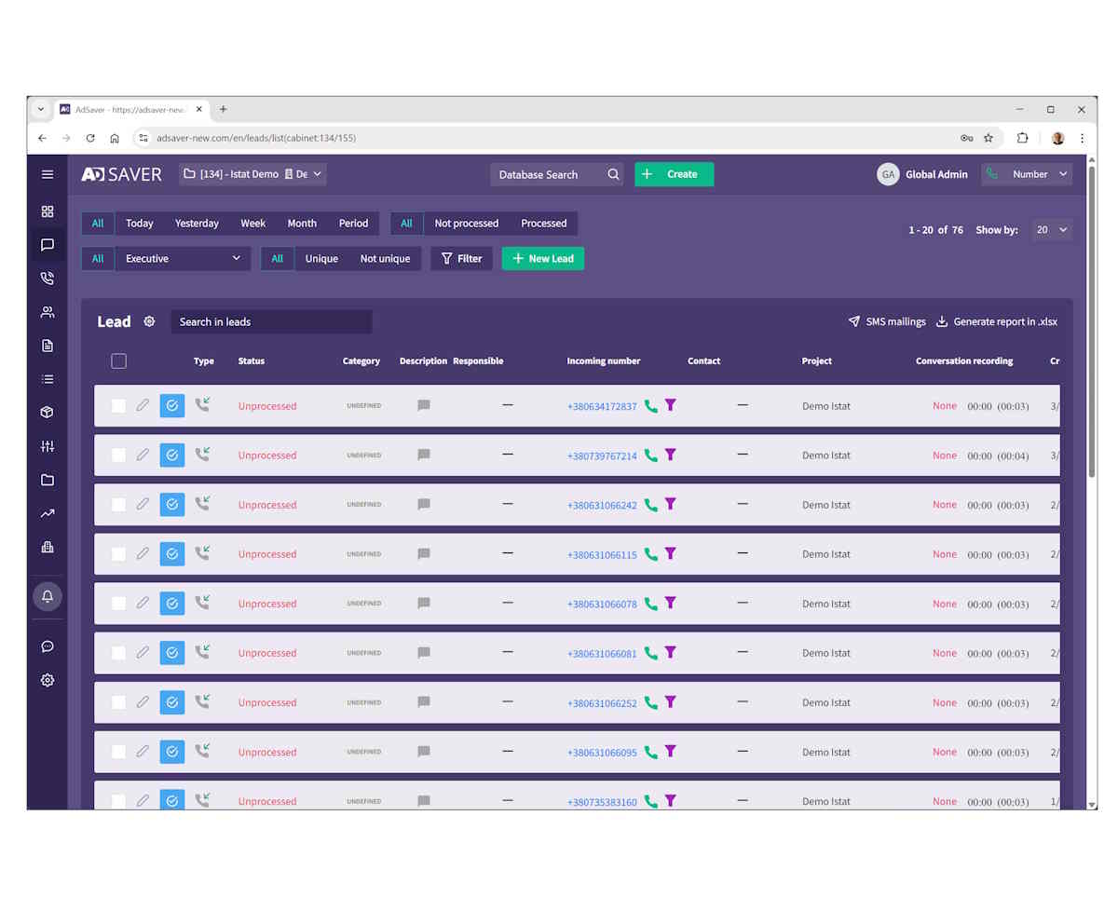Open the list icon in sidebar
The image size is (1118, 897).
(48, 379)
